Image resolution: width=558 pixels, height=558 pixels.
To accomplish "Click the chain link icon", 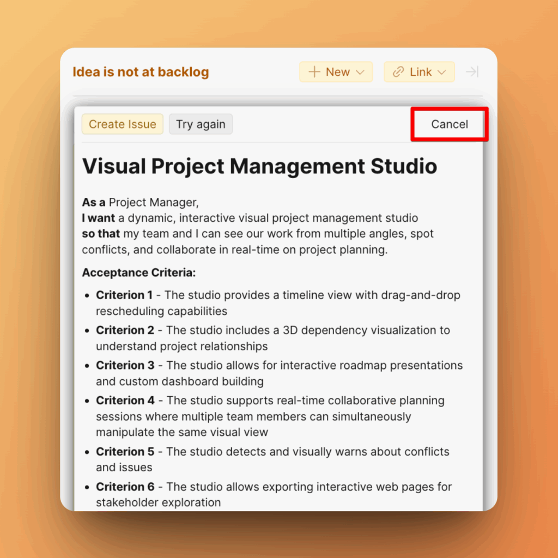I will coord(398,72).
